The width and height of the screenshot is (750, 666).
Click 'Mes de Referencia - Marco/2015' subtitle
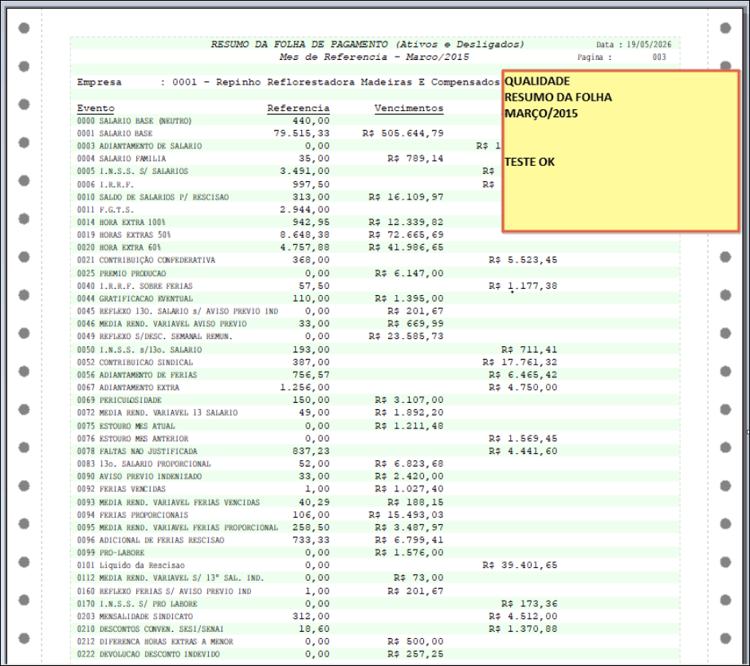click(375, 57)
